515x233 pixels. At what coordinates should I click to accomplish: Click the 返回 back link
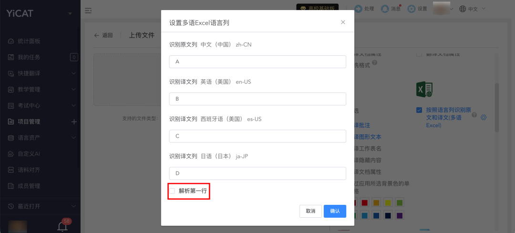[107, 35]
